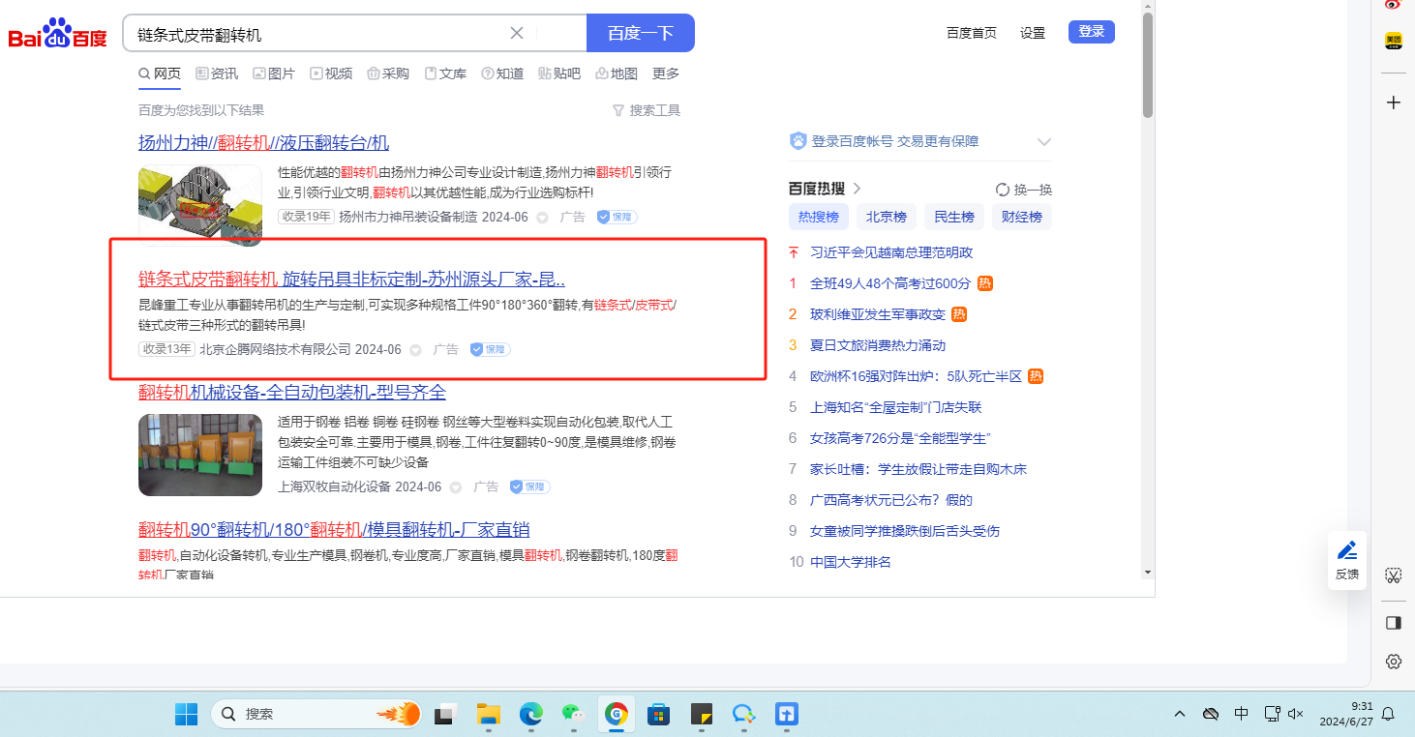Toggle the sidebar panel layout icon
The image size is (1415, 737).
pos(1393,623)
